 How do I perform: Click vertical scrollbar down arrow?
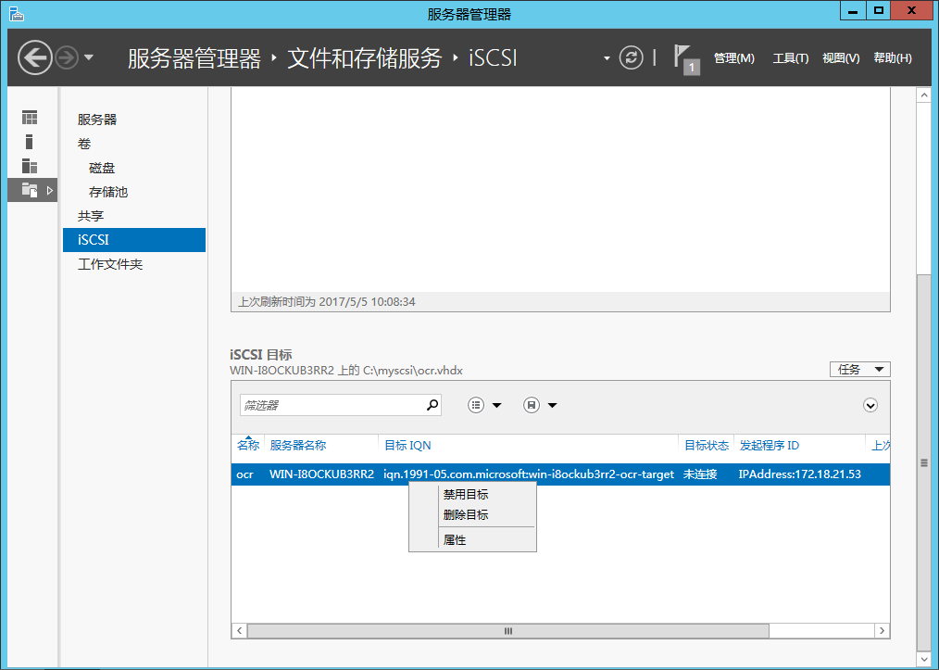coord(923,659)
